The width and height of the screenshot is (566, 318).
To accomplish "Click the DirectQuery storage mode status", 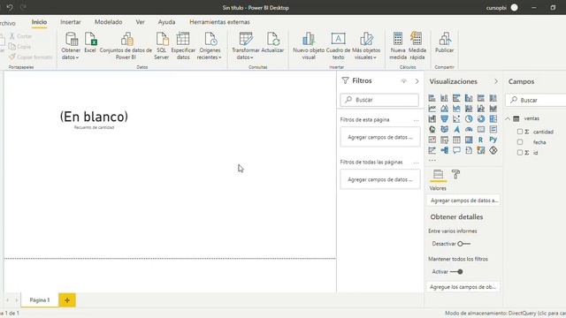I will pos(505,314).
